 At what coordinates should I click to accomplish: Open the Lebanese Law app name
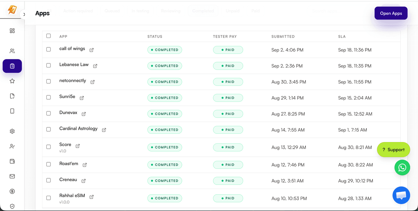(74, 64)
